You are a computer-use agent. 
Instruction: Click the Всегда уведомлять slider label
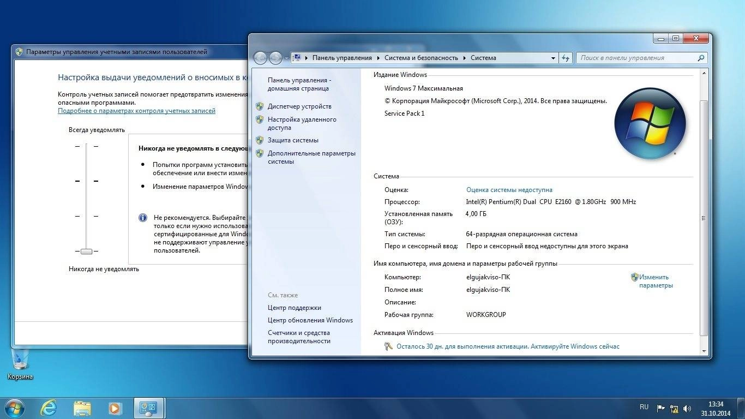[x=97, y=130]
